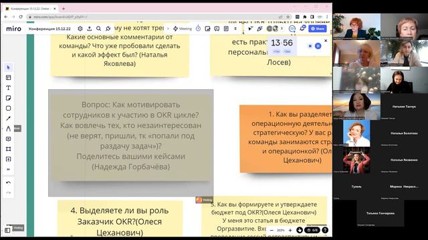Image resolution: width=428 pixels, height=240 pixels.
Task: Bookmark this page with star icon
Action: [288, 17]
